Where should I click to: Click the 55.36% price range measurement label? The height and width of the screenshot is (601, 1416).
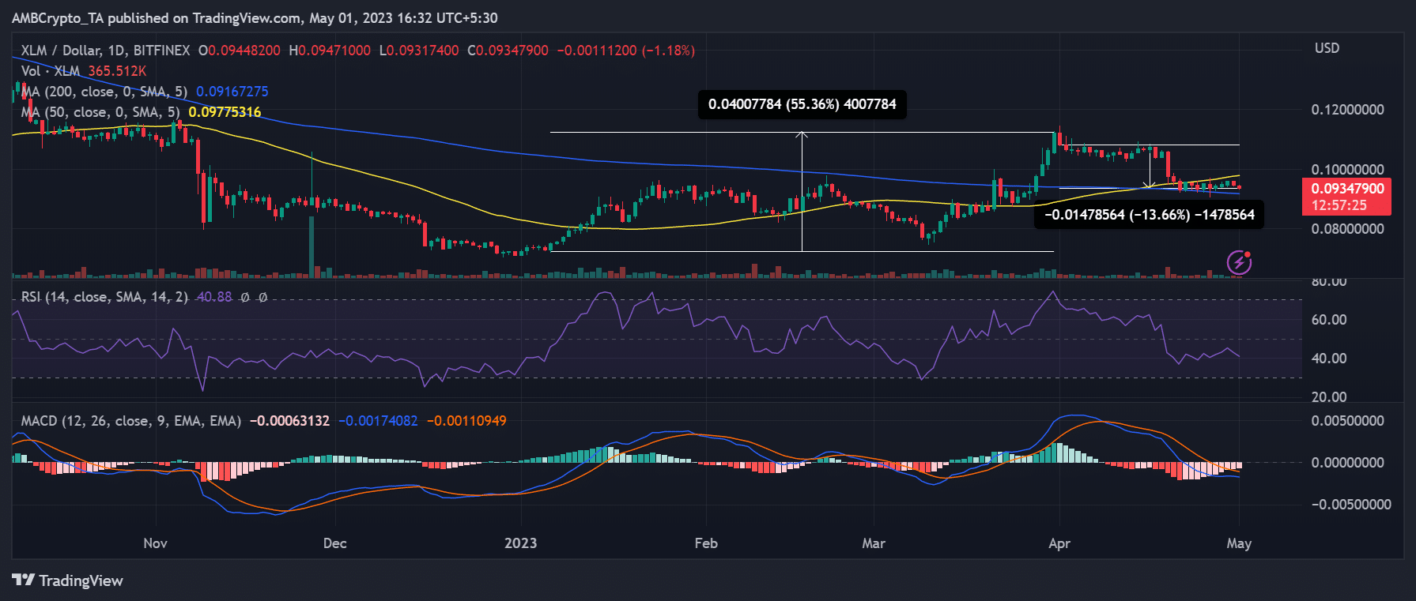(802, 104)
